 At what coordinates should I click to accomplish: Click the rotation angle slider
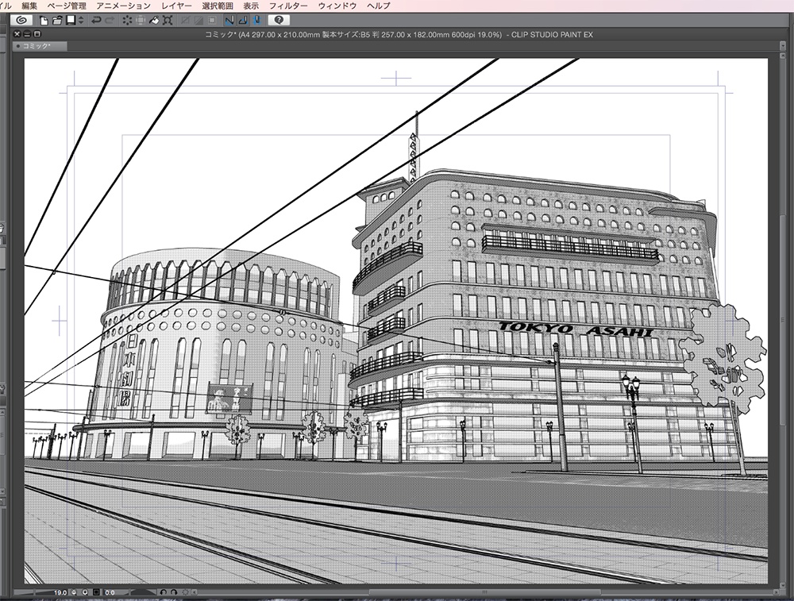[143, 592]
